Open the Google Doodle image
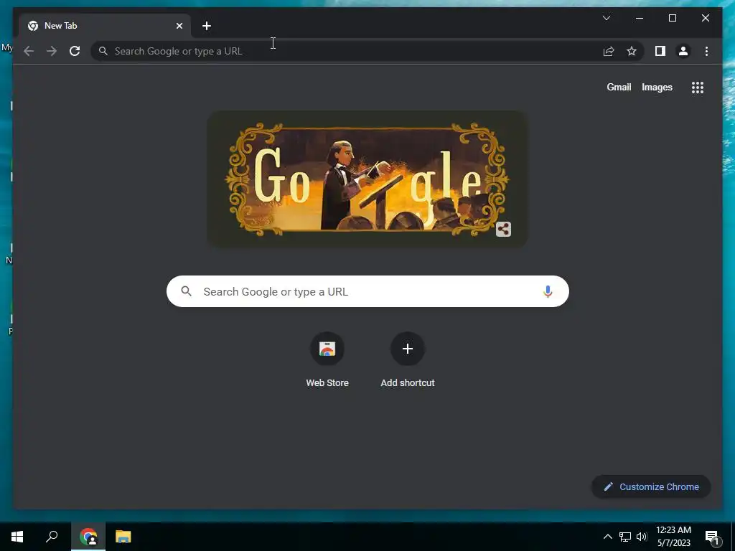 click(x=367, y=179)
